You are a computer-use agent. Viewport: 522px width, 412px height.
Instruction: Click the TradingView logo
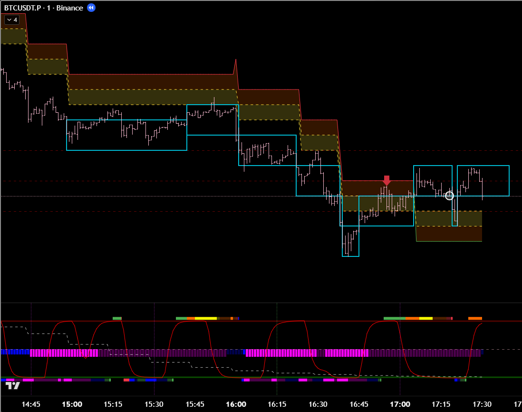click(12, 386)
